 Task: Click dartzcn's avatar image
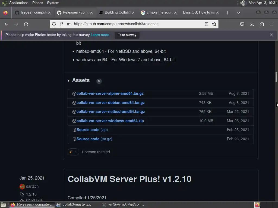(22, 187)
